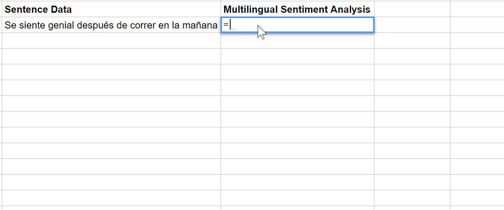The height and width of the screenshot is (210, 504).
Task: Select the "Sentence Data" header cell
Action: tap(111, 9)
